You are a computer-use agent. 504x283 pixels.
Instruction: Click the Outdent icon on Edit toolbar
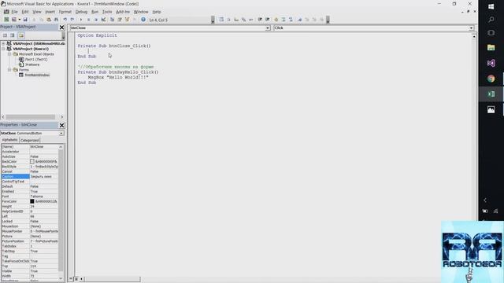coord(268,20)
